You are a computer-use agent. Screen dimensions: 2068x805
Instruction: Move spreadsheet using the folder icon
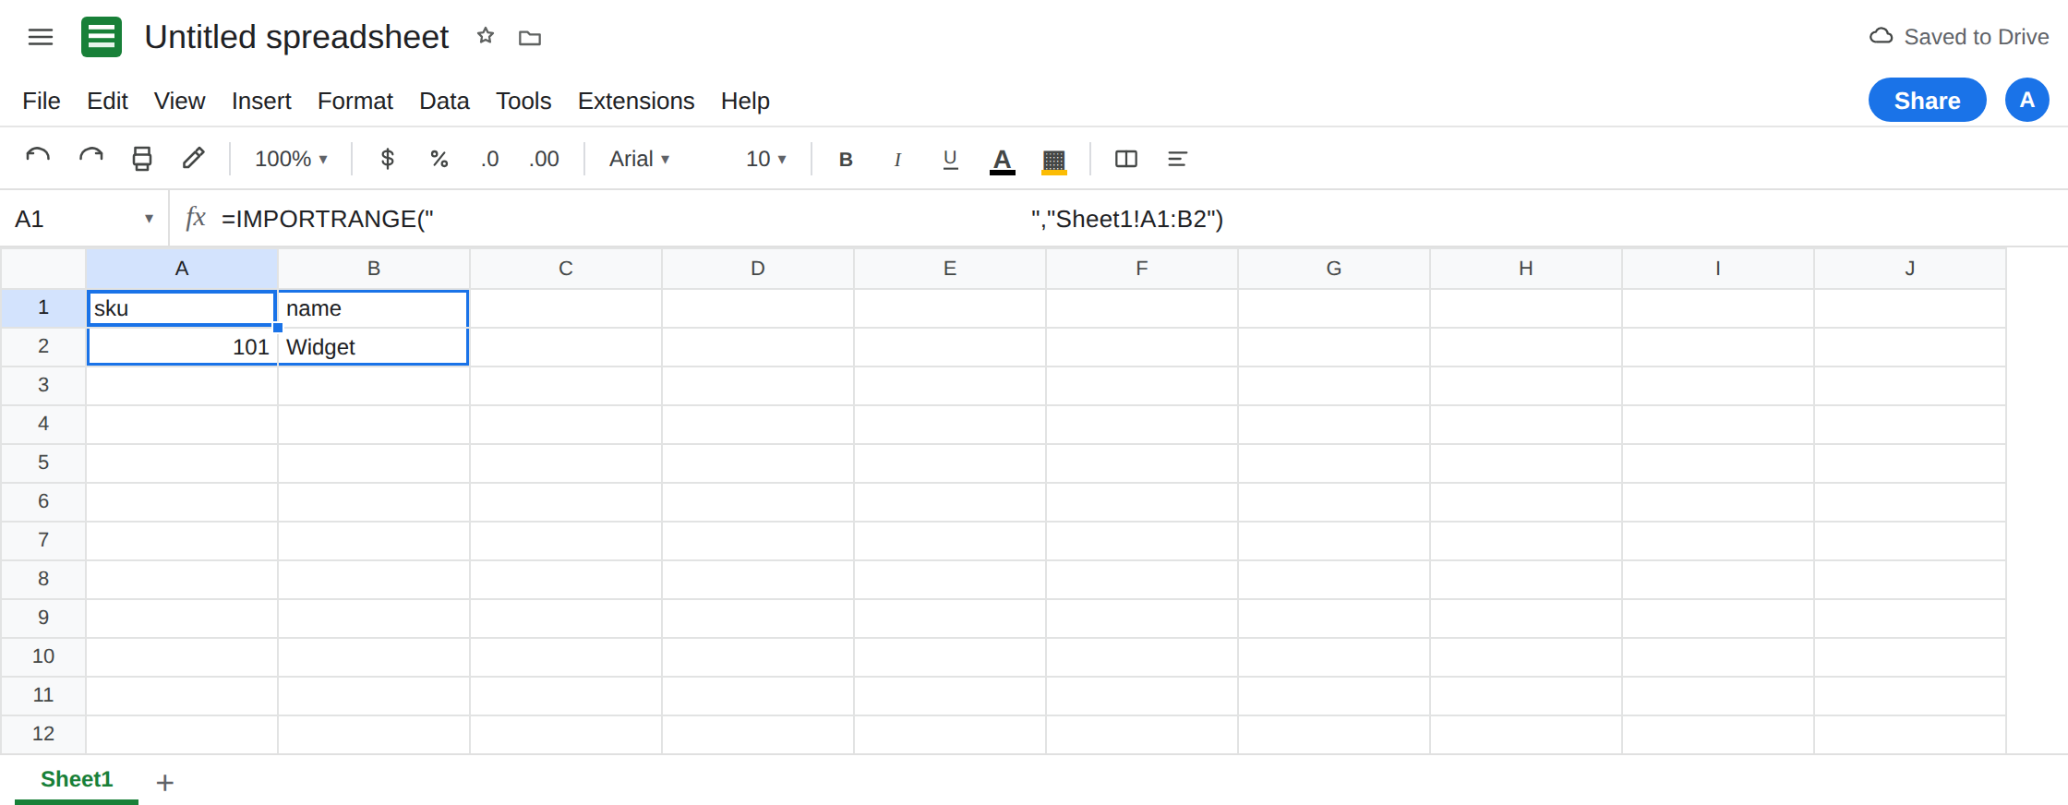coord(530,38)
